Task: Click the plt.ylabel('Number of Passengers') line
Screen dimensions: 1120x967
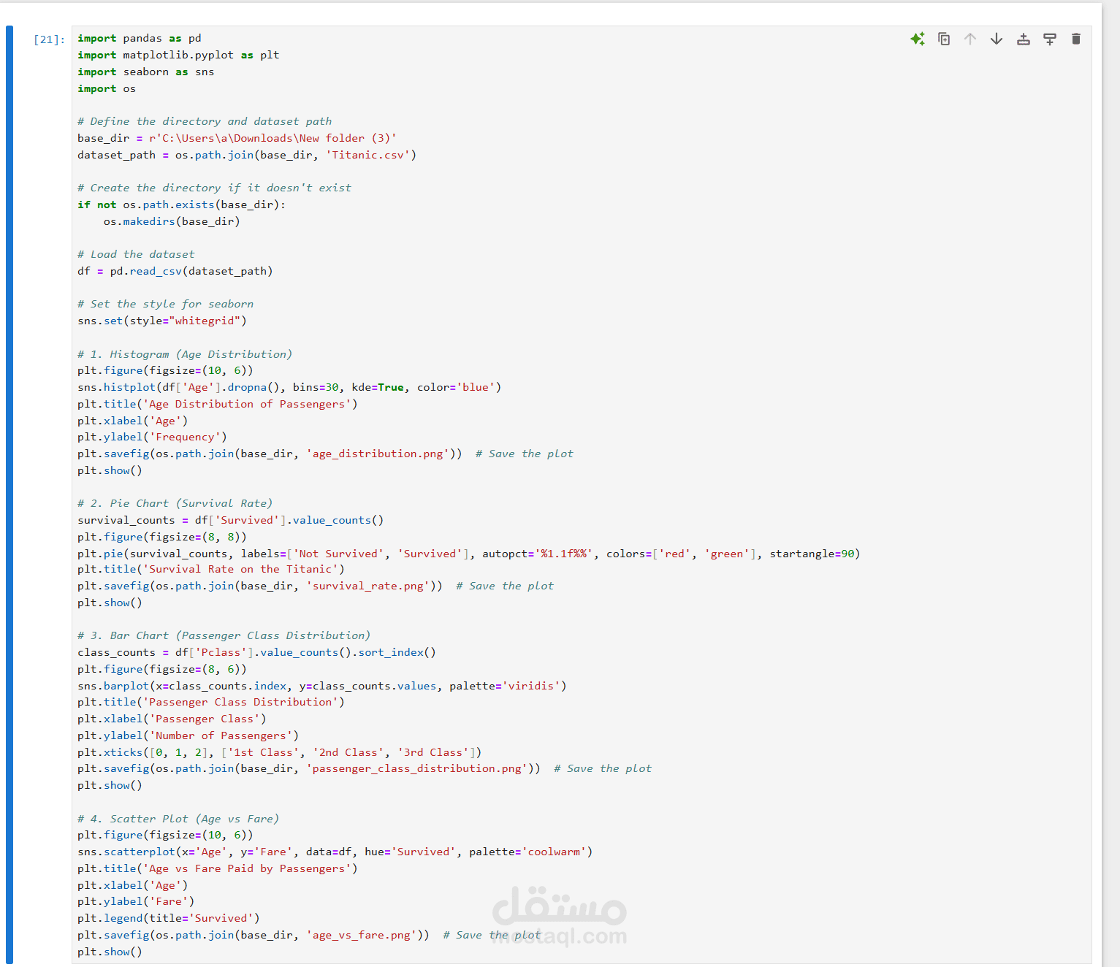Action: (188, 735)
